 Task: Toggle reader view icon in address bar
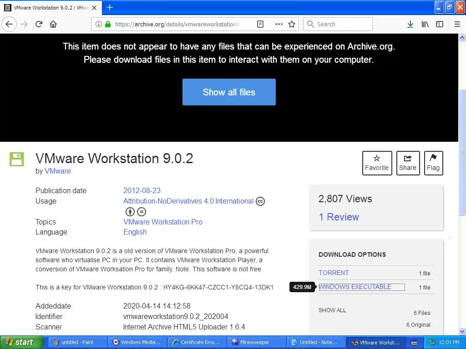[260, 24]
